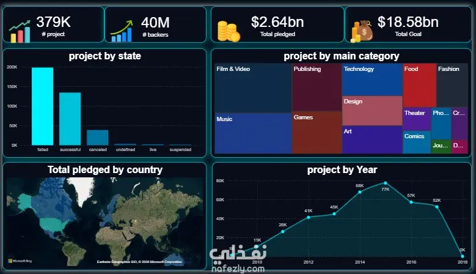Click the bar chart icon beside 379K projects
Screen dimensions: 476x274
coord(20,31)
